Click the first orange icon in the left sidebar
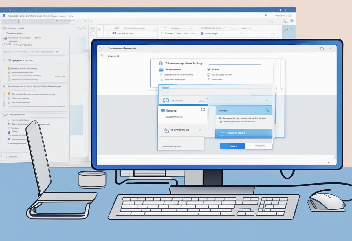The image size is (352, 241). pyautogui.click(x=9, y=69)
